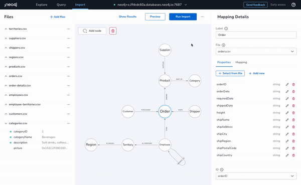Open the more options ellipsis beside Run Import
The image size is (301, 185).
(202, 17)
